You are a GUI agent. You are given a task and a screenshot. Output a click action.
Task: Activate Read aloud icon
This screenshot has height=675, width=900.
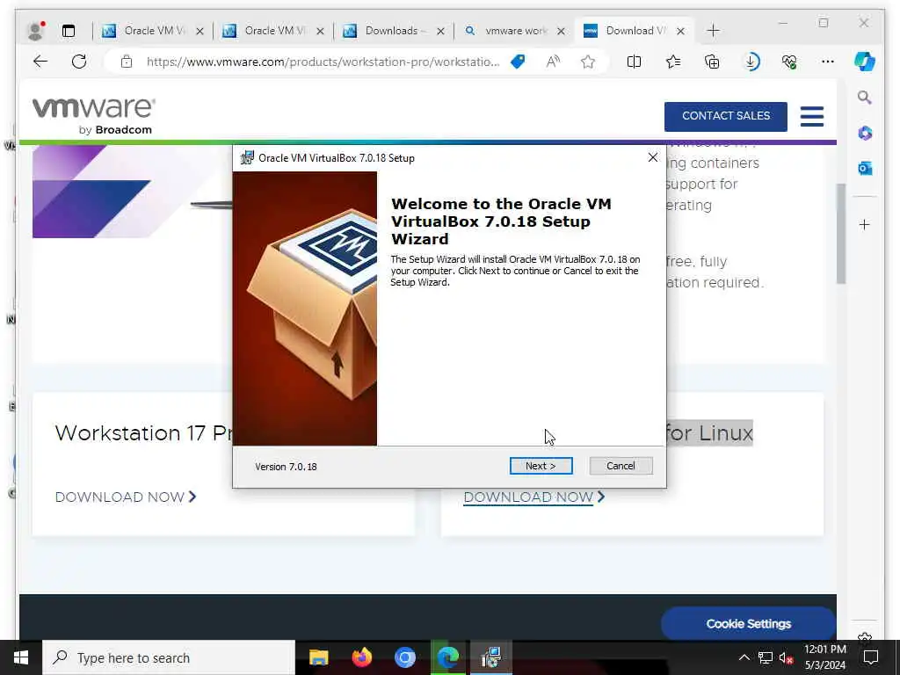pos(553,62)
